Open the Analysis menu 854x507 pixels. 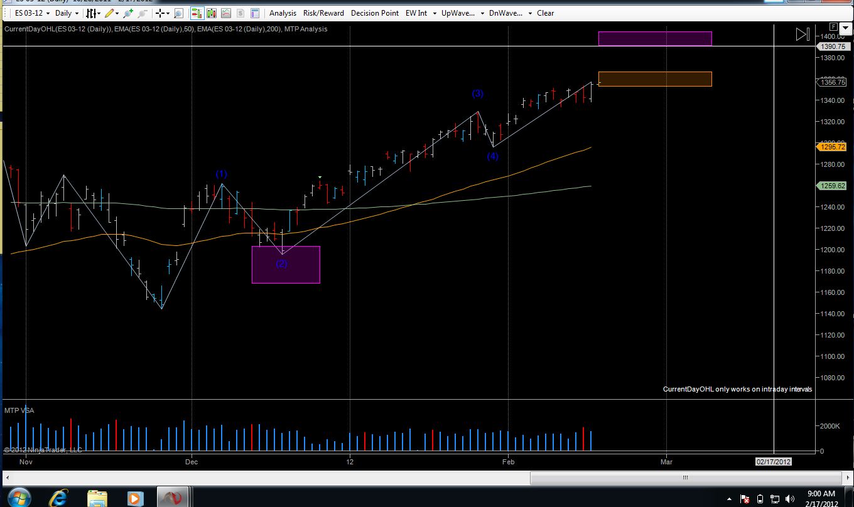283,13
